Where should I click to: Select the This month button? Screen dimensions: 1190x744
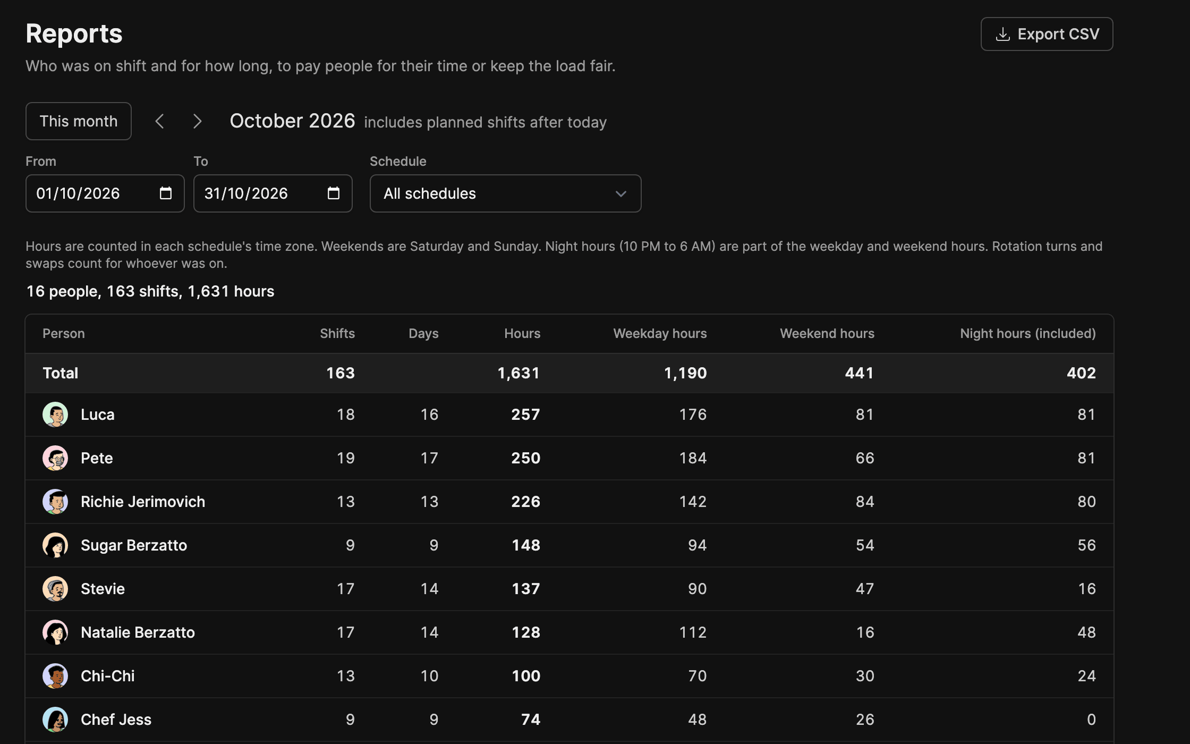tap(79, 121)
